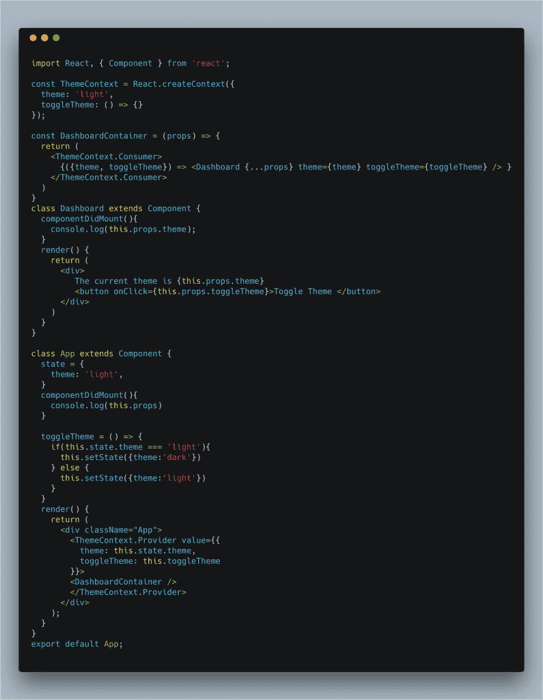The image size is (543, 700).
Task: Click the closing "</ThemeContext.Provider>" tag
Action: pyautogui.click(x=128, y=593)
